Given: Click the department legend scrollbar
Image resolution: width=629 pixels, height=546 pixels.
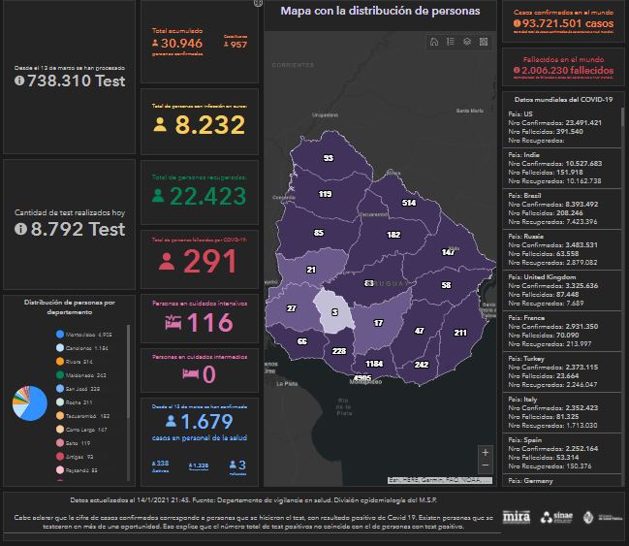Looking at the screenshot, I should [128, 388].
